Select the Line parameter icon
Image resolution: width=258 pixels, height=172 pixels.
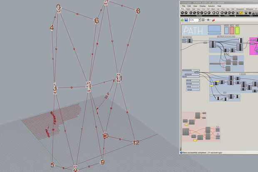(x=202, y=13)
